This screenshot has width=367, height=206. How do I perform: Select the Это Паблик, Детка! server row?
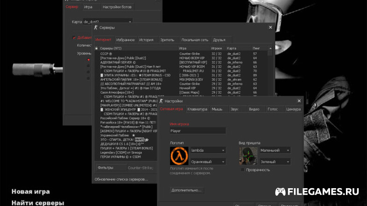[181, 88]
